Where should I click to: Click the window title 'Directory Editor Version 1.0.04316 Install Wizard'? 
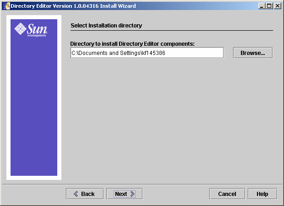click(x=73, y=6)
